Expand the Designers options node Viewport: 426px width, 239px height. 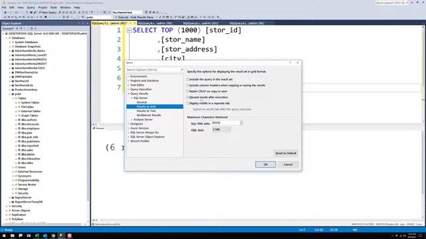coord(128,124)
